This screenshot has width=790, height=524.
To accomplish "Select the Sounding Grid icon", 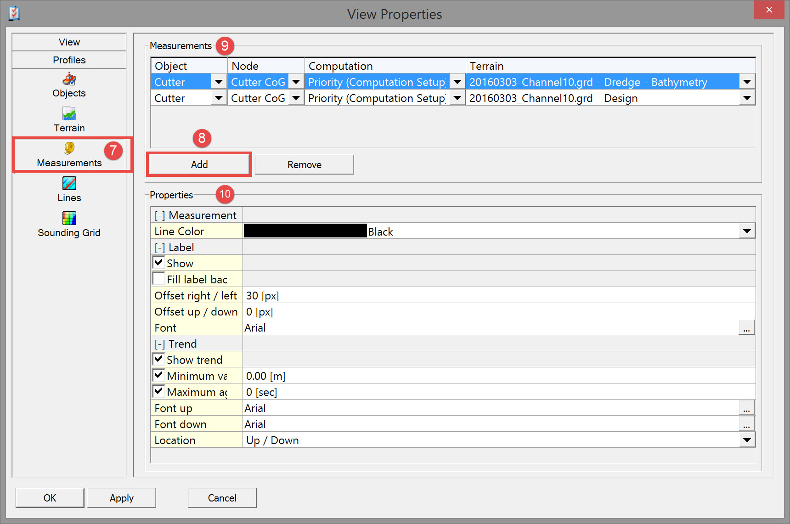I will click(x=69, y=218).
